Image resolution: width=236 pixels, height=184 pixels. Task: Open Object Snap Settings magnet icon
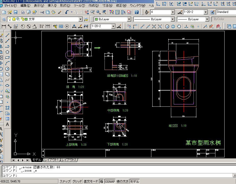tap(218, 26)
